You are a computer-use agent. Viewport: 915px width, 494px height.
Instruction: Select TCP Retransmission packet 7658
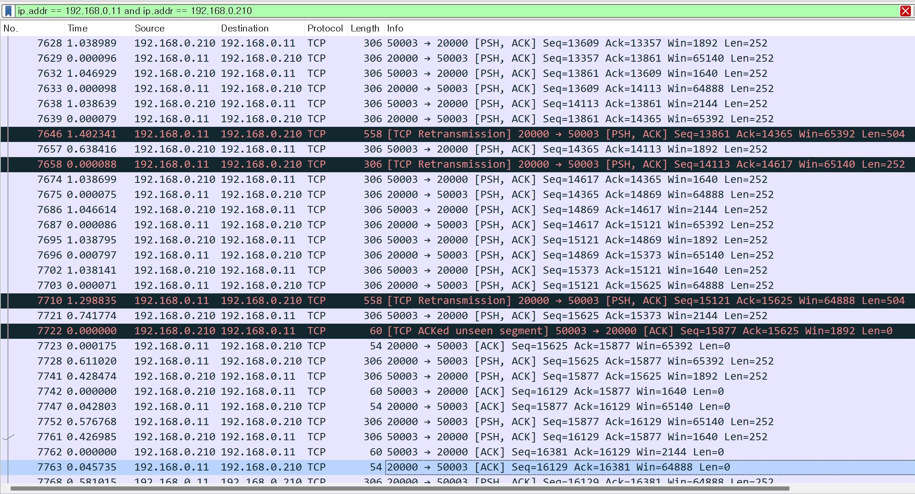pyautogui.click(x=458, y=164)
